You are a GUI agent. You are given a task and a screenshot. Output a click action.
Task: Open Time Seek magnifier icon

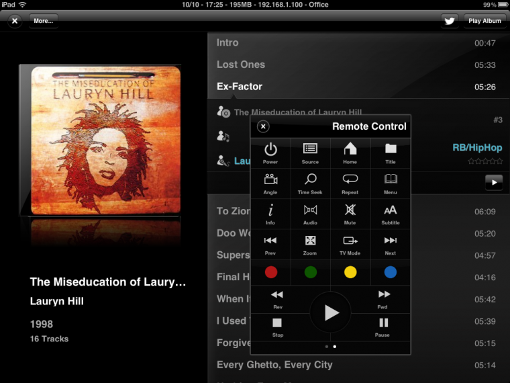click(310, 183)
